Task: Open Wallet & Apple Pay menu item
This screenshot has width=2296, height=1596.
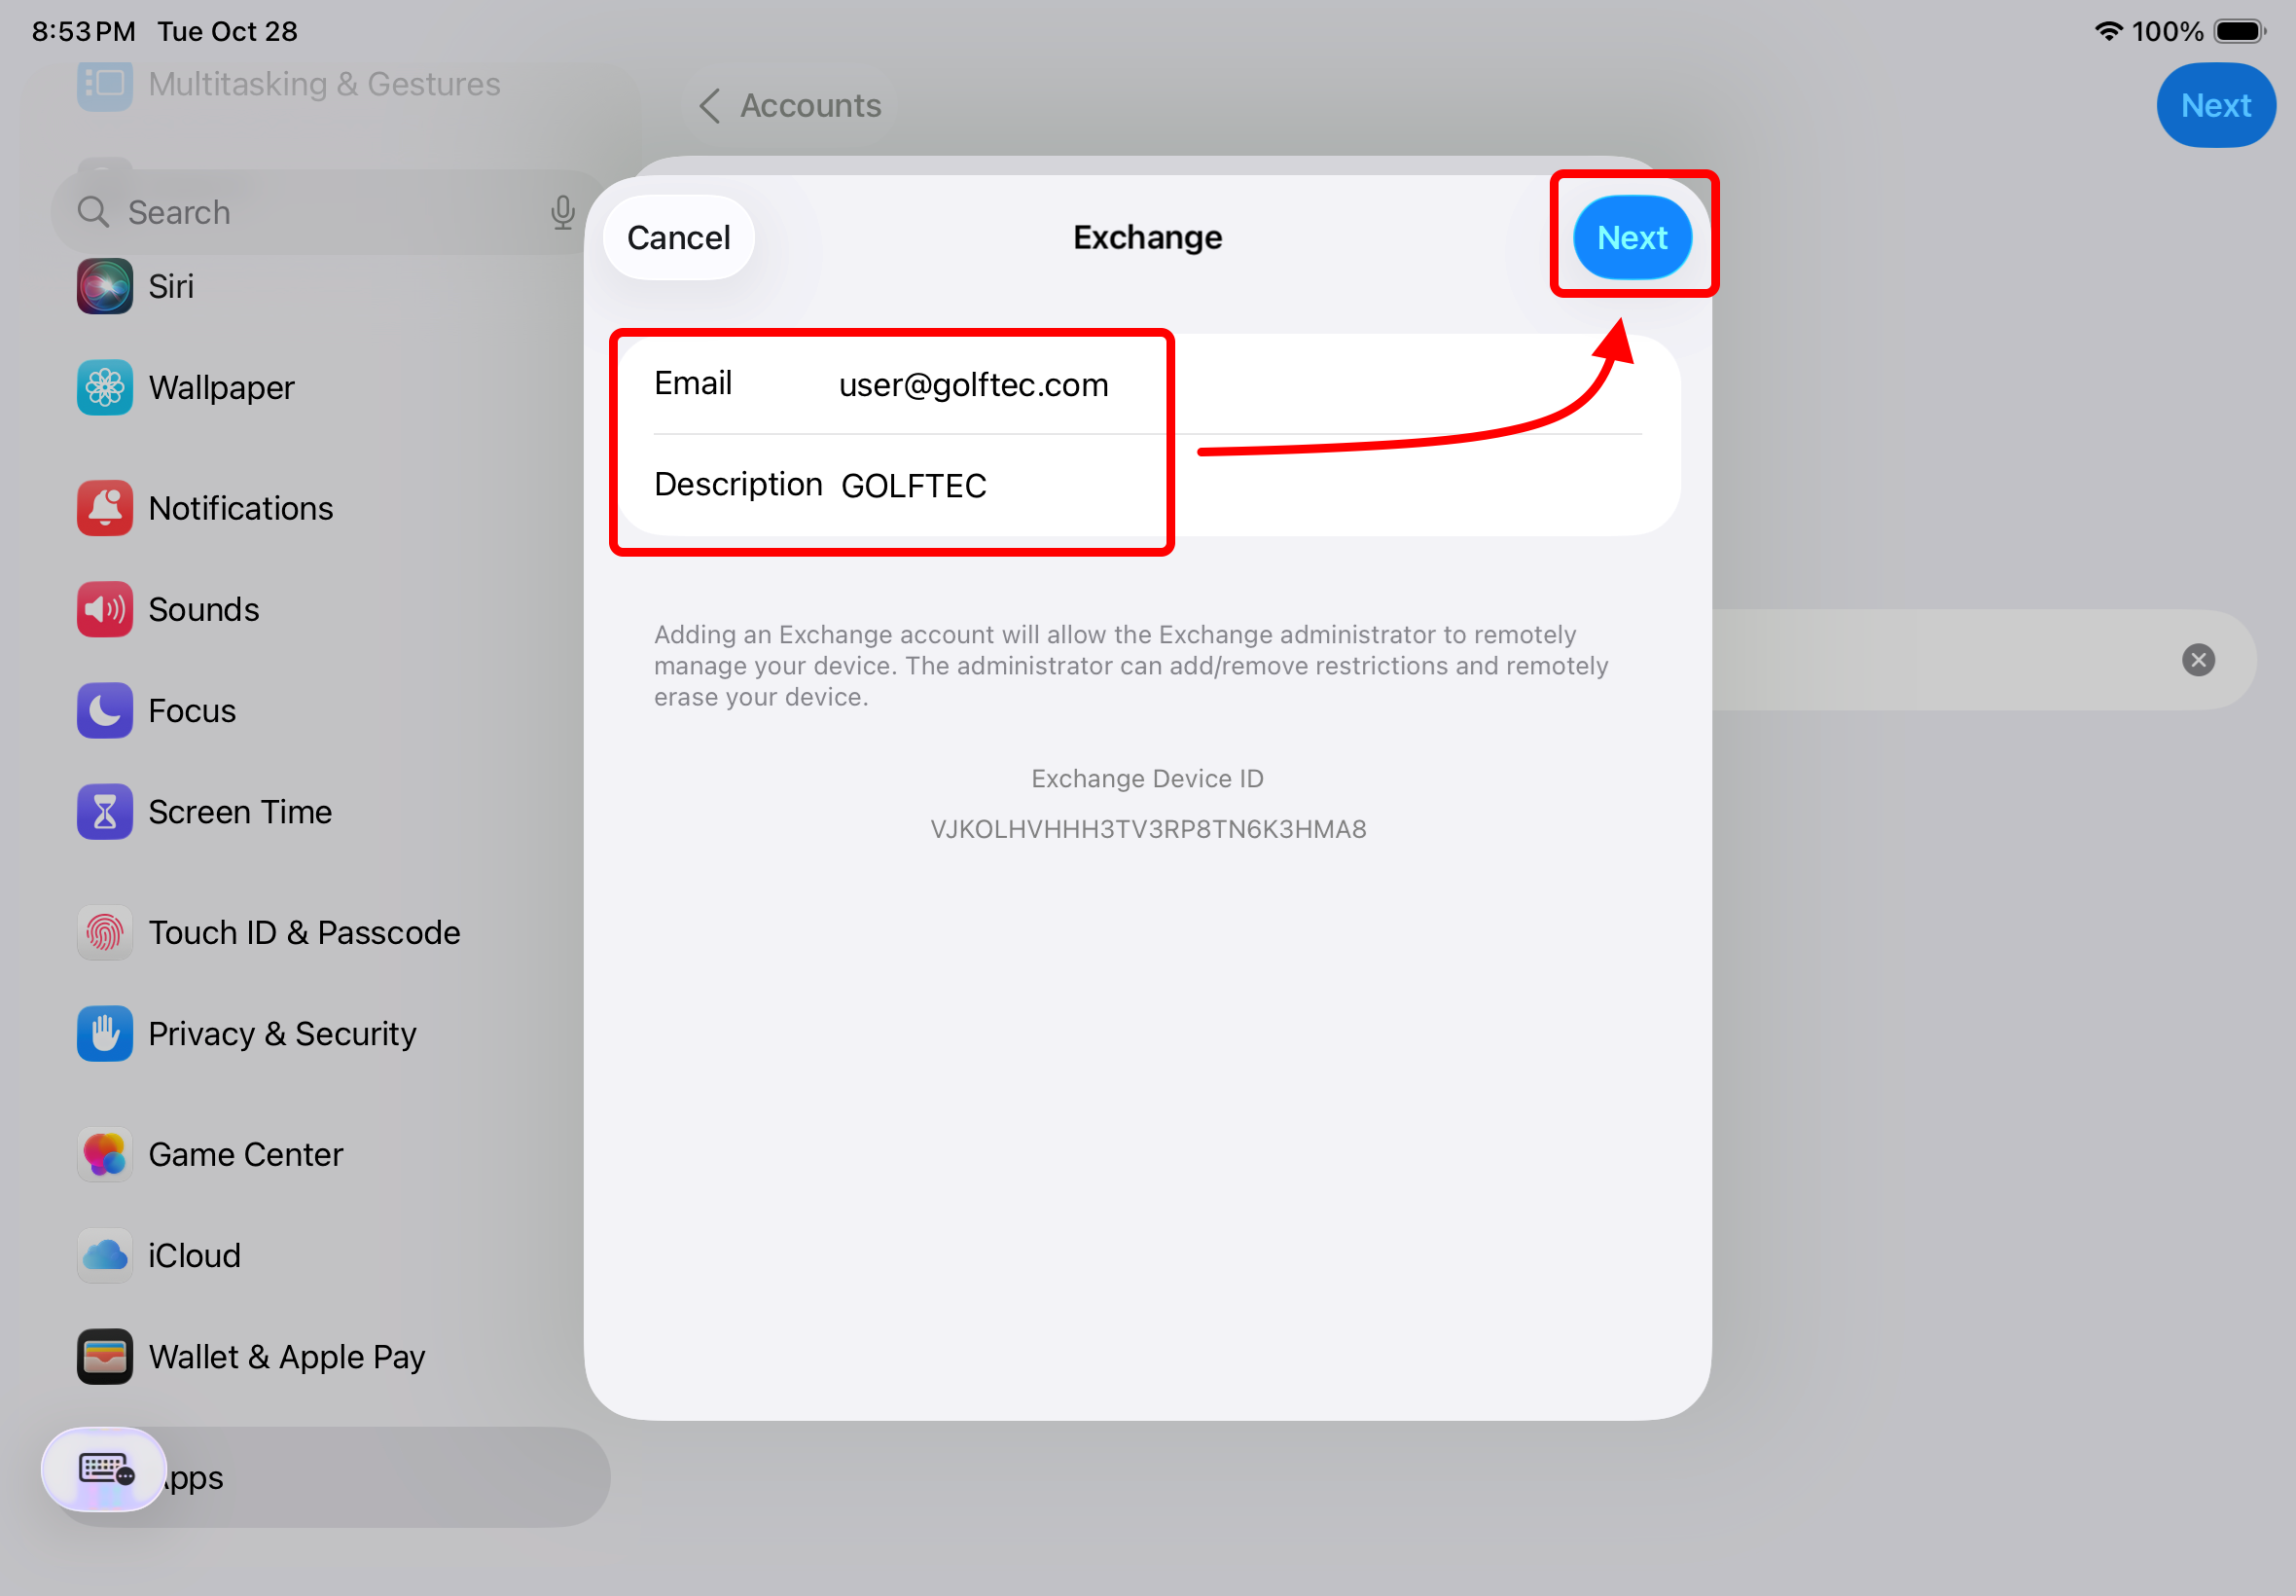Action: pos(286,1356)
